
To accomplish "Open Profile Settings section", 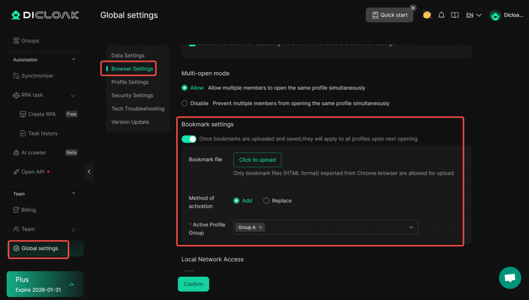I will pyautogui.click(x=130, y=82).
